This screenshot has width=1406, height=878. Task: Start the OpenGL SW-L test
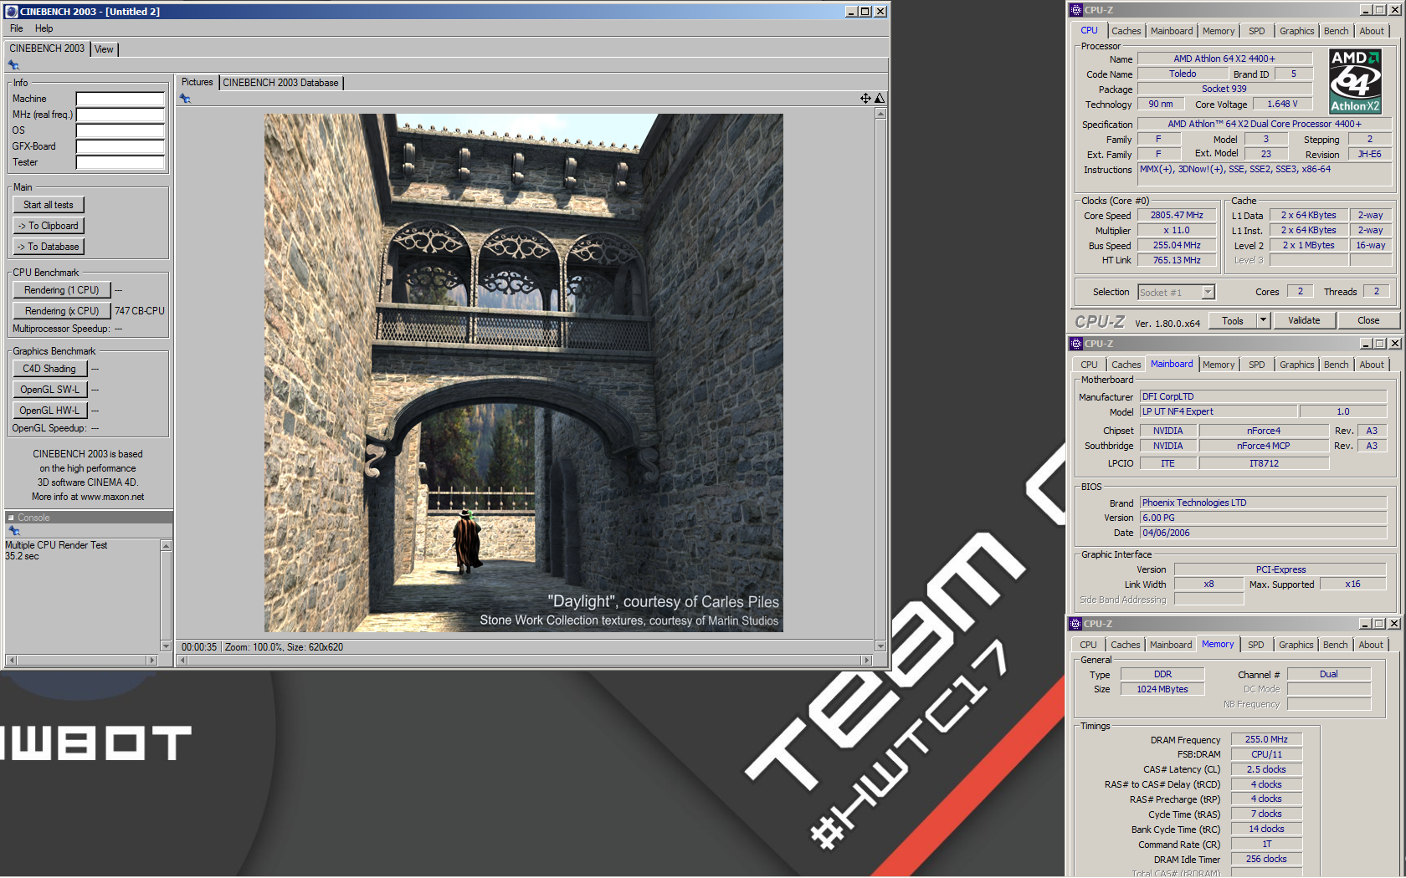49,390
